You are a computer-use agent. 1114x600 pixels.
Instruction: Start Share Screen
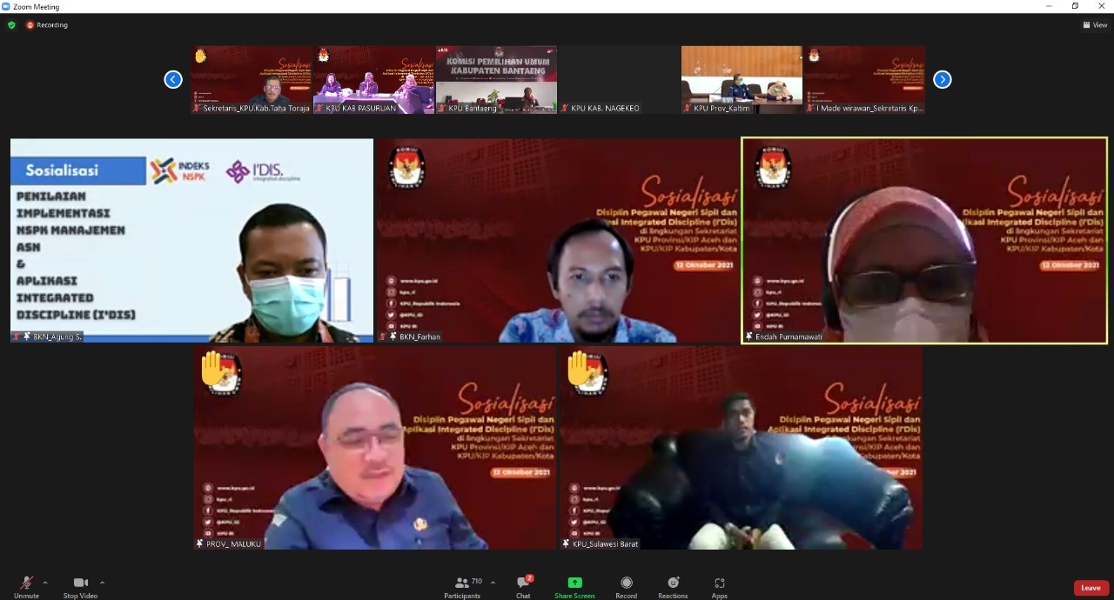574,584
